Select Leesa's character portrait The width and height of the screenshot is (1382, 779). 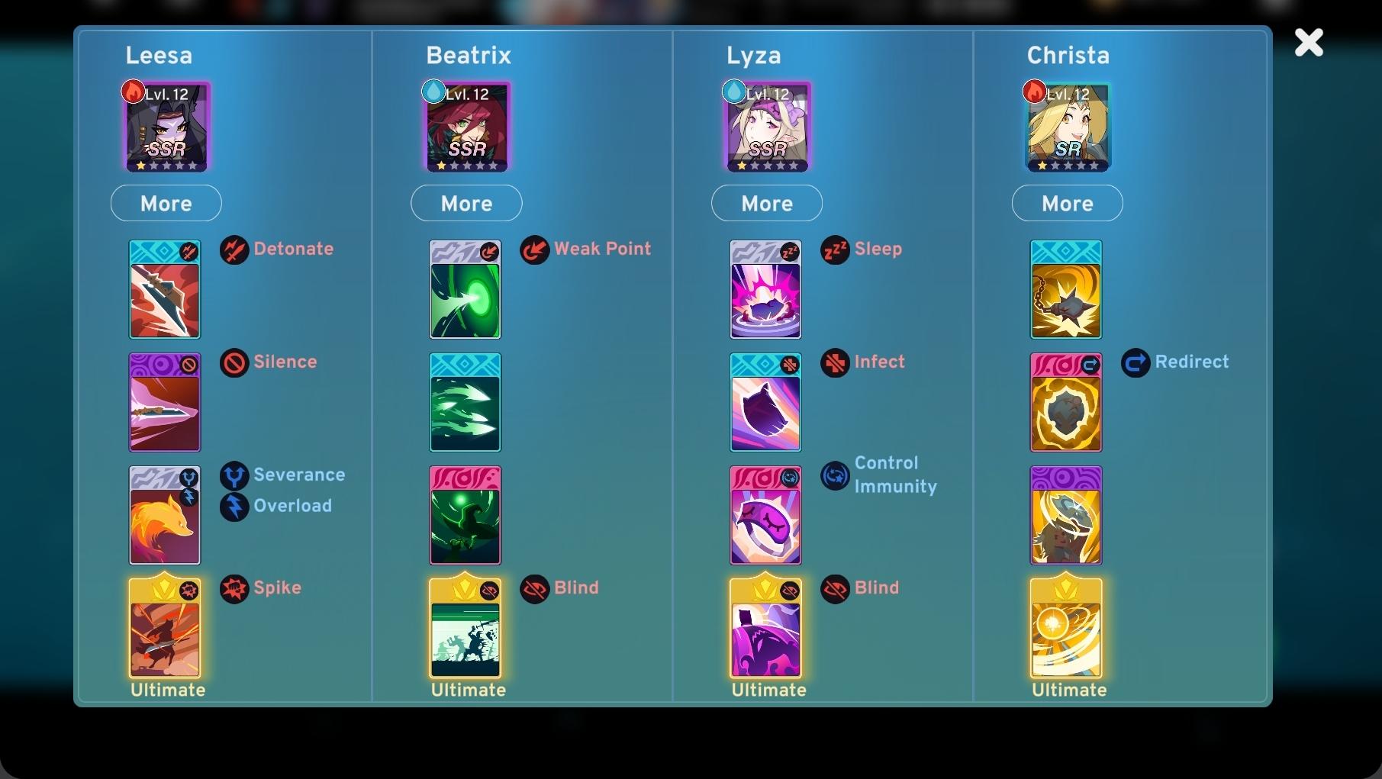166,127
